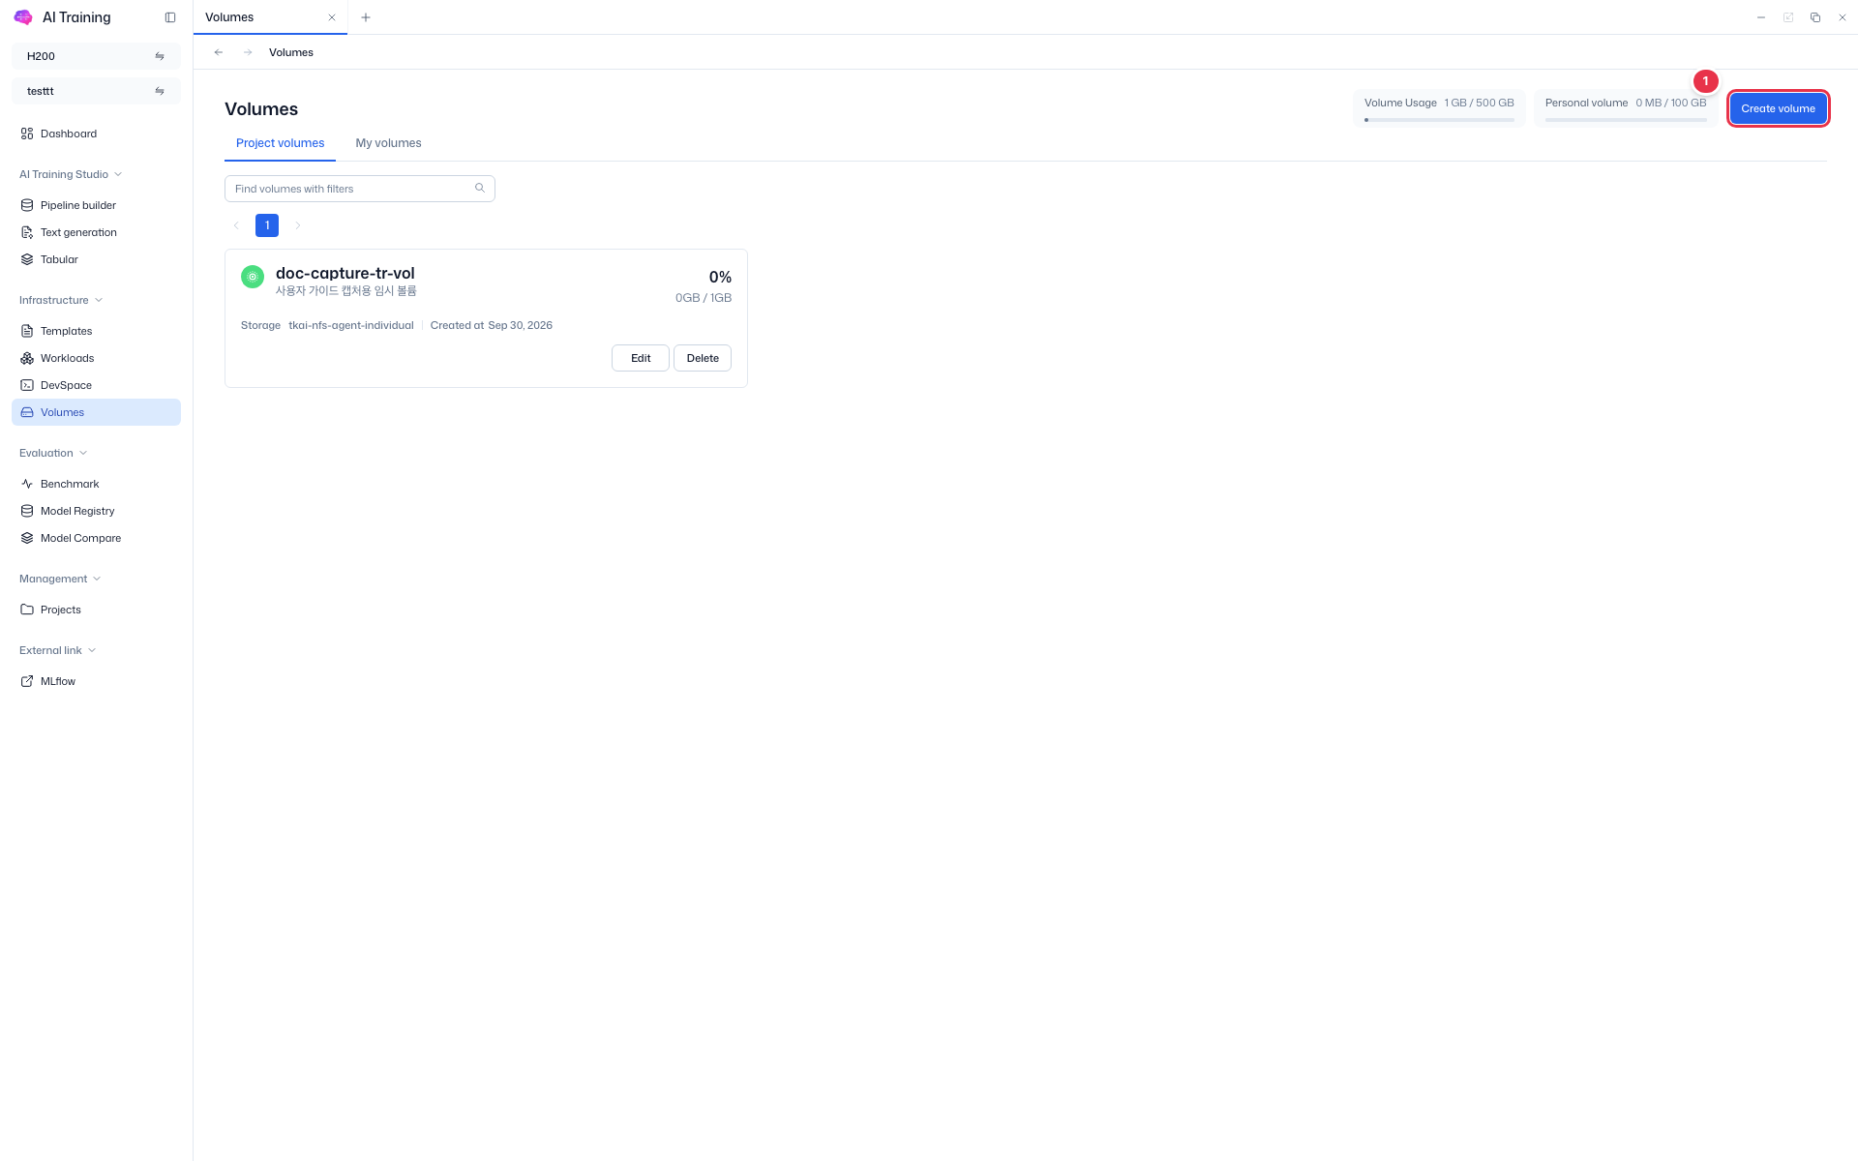This screenshot has height=1161, width=1858.
Task: Open Model Compare page
Action: click(96, 538)
